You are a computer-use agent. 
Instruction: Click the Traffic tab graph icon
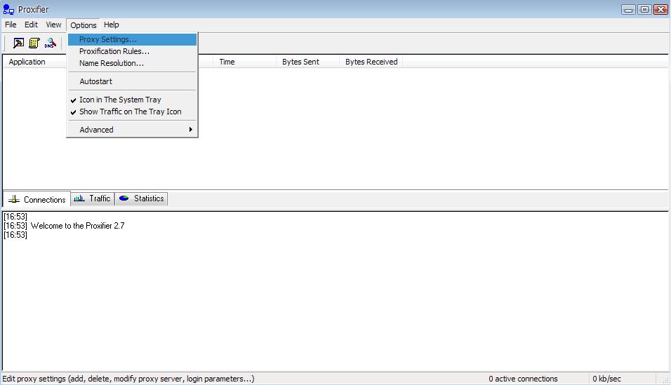79,198
